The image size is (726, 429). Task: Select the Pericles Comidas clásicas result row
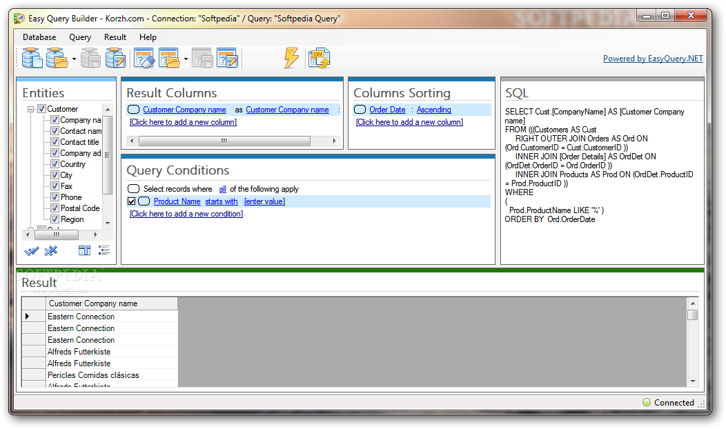(x=112, y=375)
